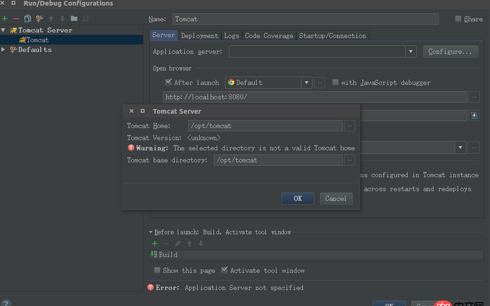
Task: Enable with JavaScript debugger checkbox
Action: pyautogui.click(x=335, y=82)
